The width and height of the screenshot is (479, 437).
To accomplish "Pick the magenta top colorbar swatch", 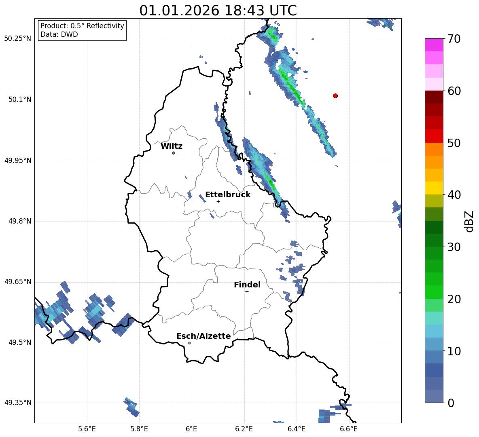I will 434,45.
